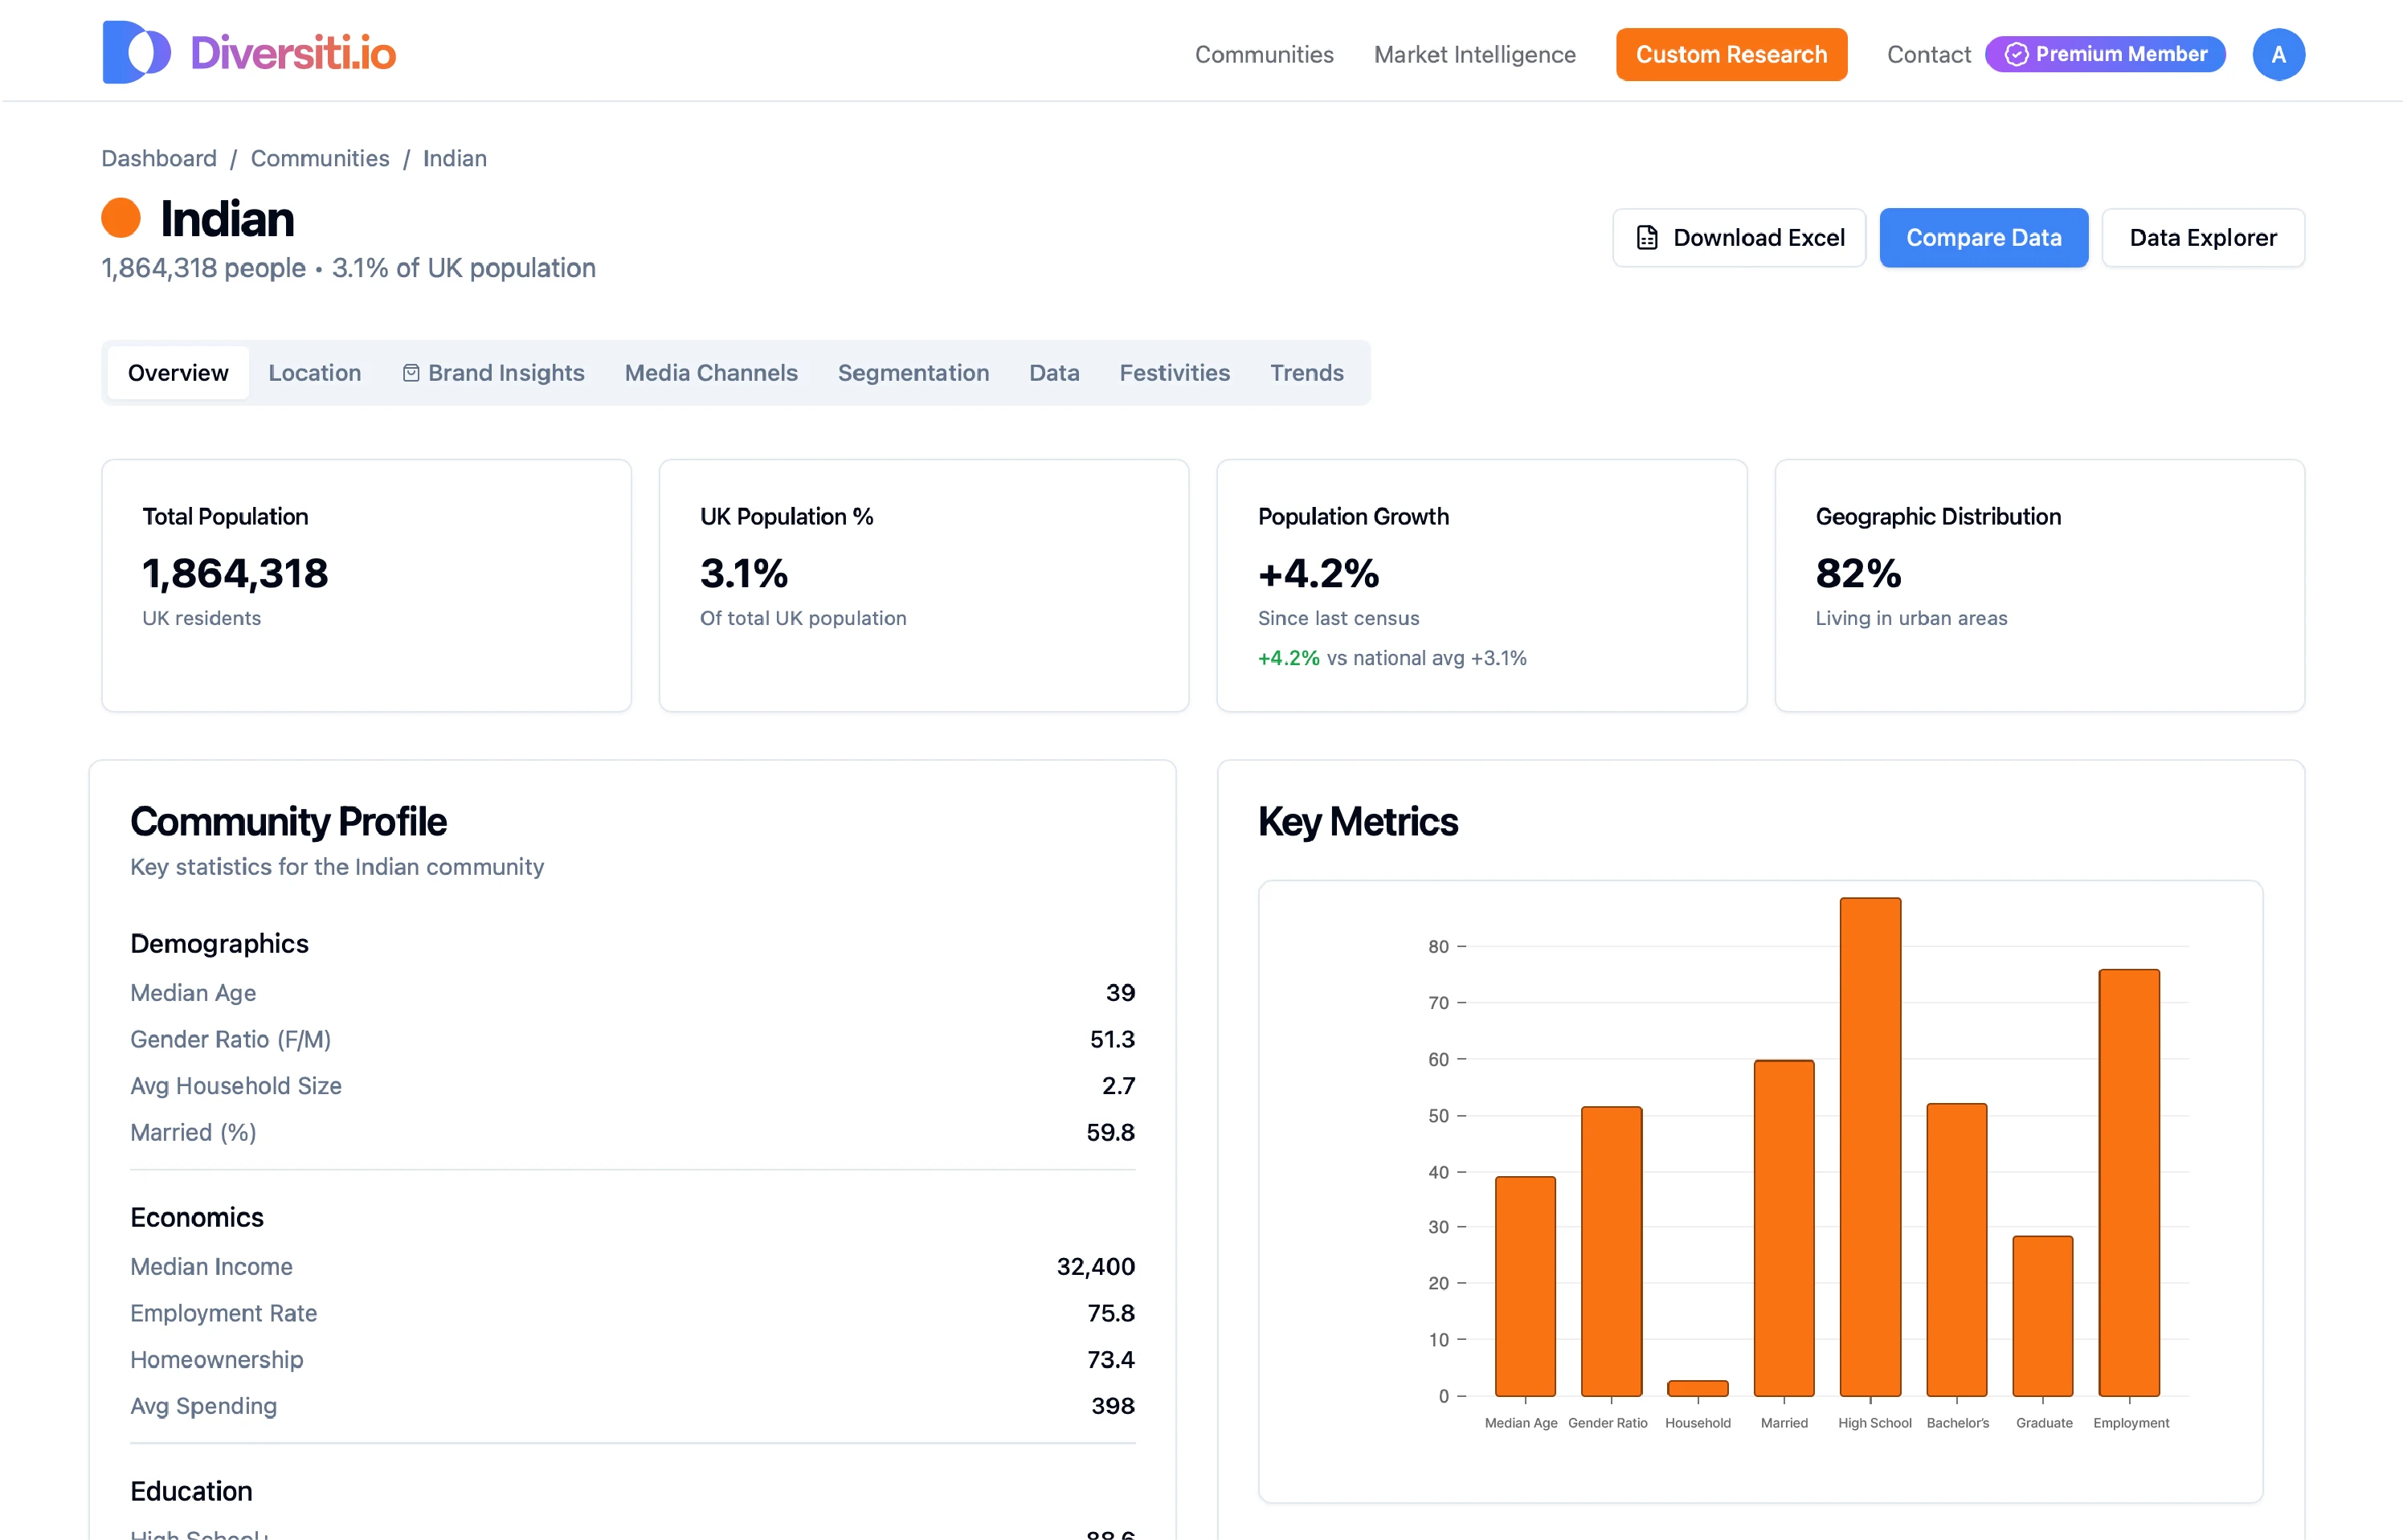Click the Premium Member checkmark badge
Viewport: 2403px width, 1540px height.
coord(2016,54)
